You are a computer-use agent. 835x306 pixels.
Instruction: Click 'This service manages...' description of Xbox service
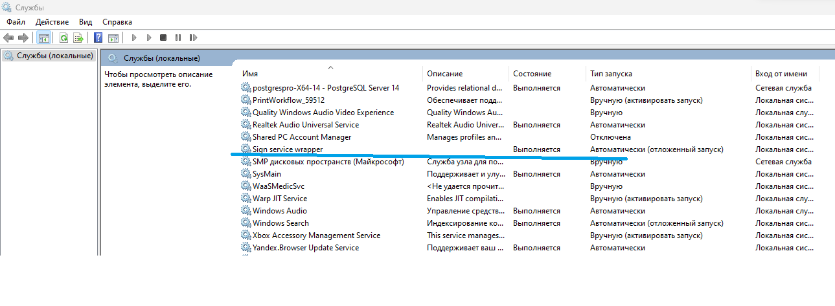point(465,235)
